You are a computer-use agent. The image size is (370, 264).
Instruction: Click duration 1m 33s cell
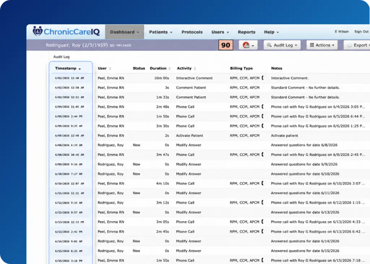pyautogui.click(x=163, y=97)
